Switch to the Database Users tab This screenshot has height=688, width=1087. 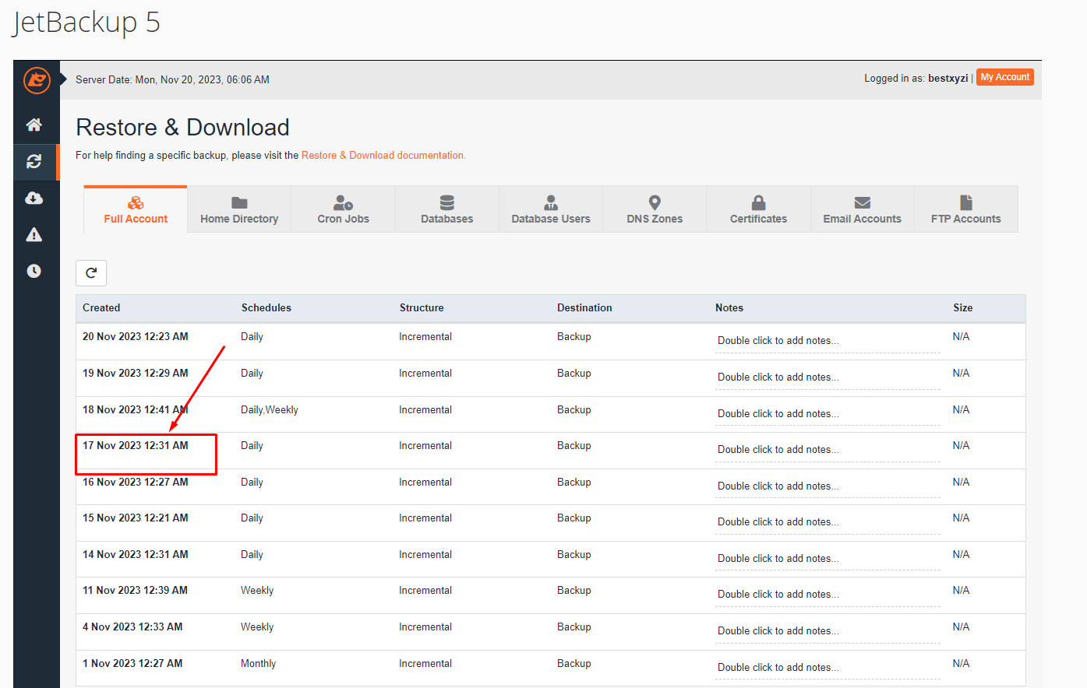pyautogui.click(x=551, y=209)
